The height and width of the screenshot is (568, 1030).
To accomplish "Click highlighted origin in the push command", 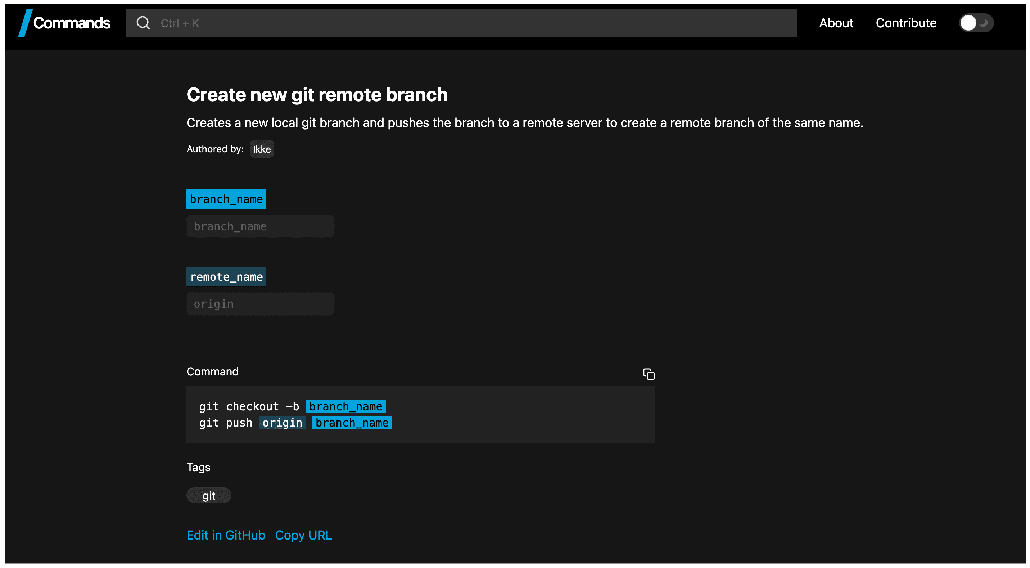I will (282, 423).
